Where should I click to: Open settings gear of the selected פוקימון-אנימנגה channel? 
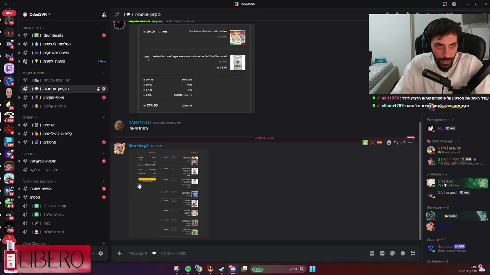click(104, 89)
